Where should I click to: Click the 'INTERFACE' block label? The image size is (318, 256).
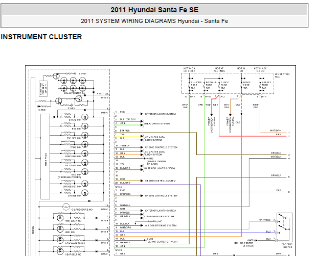click(46, 160)
